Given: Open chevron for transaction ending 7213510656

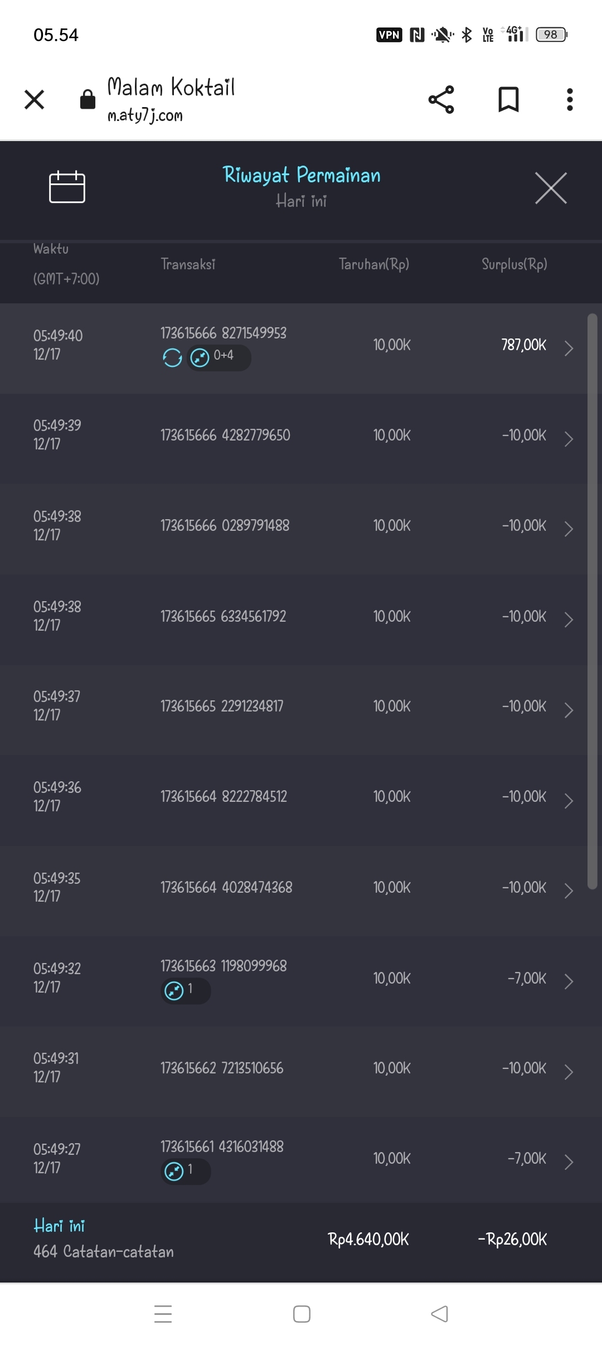Looking at the screenshot, I should coord(569,1072).
